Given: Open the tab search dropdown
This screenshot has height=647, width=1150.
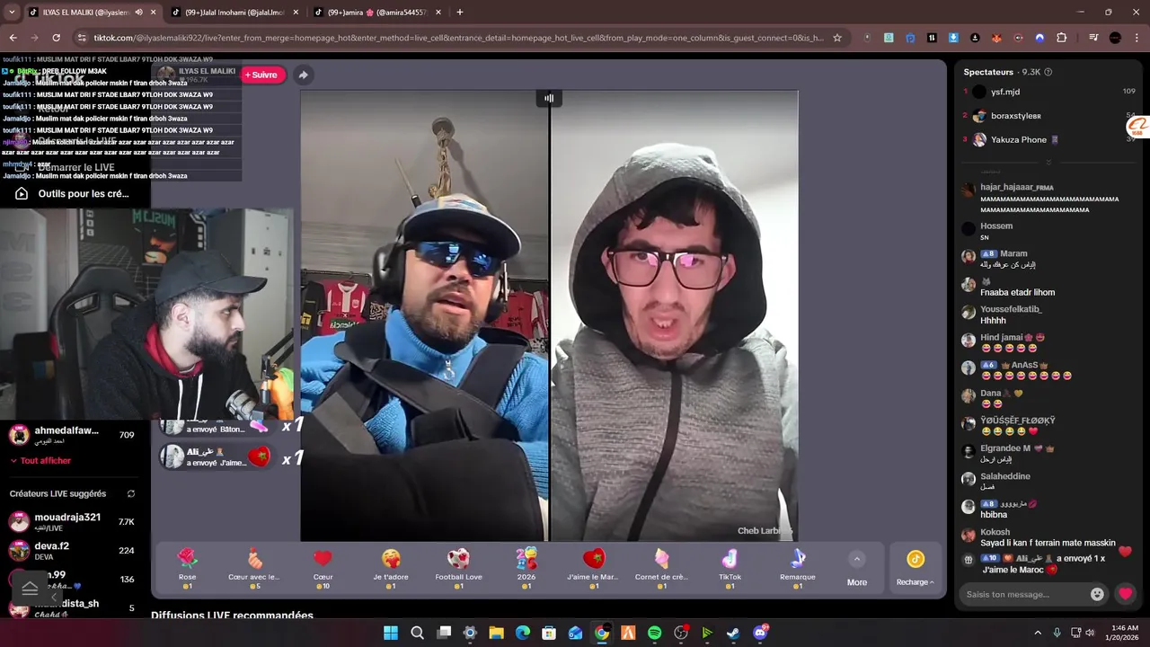Looking at the screenshot, I should [x=12, y=13].
